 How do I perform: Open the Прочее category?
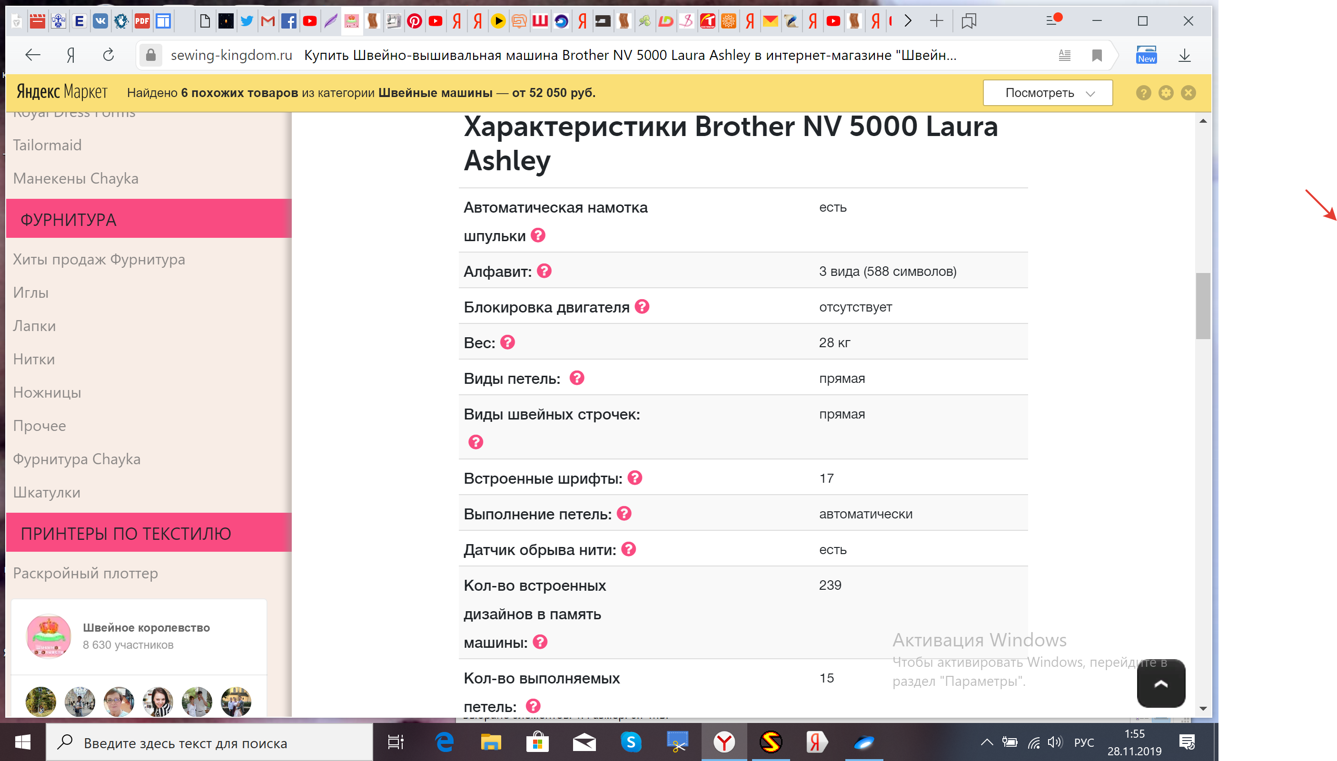point(40,426)
